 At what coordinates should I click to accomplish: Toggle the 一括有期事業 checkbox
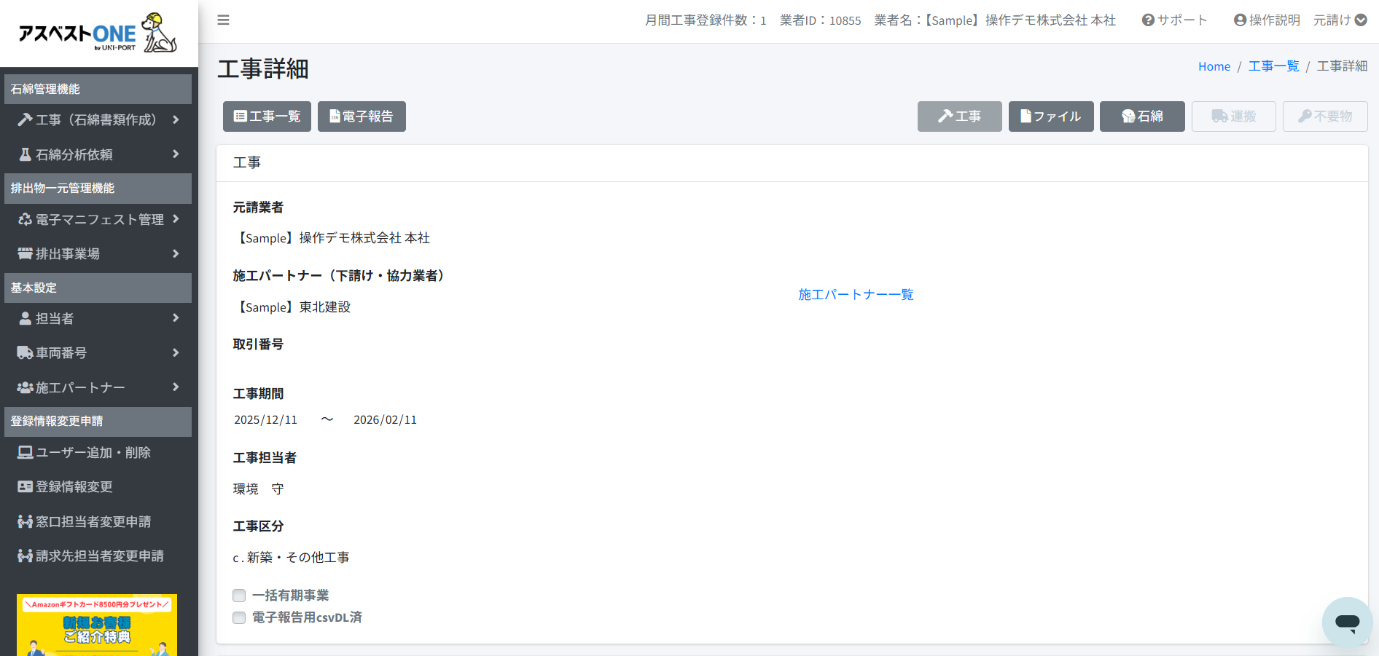coord(239,596)
